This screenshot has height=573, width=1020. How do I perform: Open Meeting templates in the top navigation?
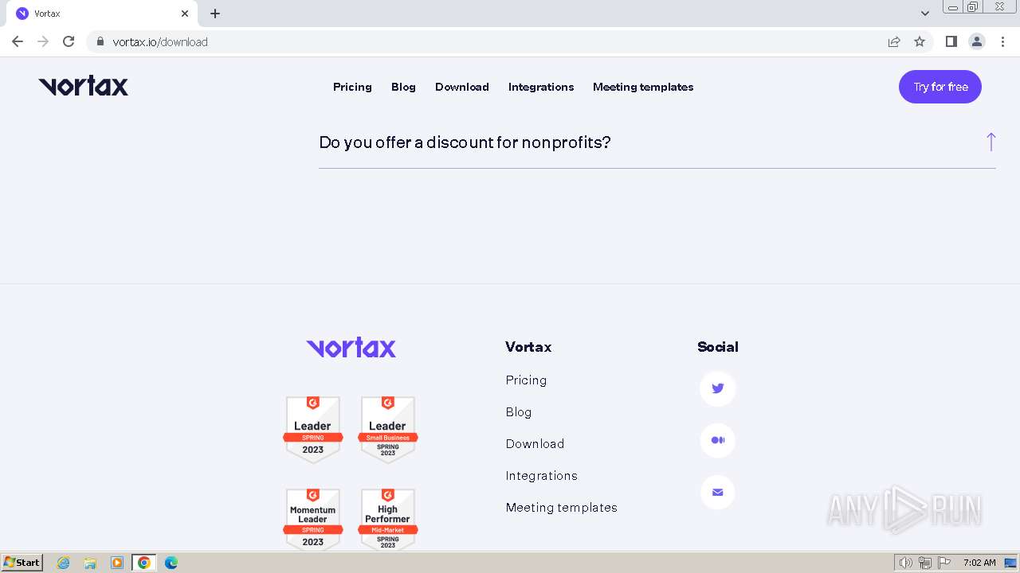coord(643,87)
